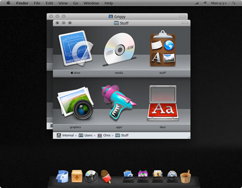Open the wooden bucket trash icon

(186, 177)
